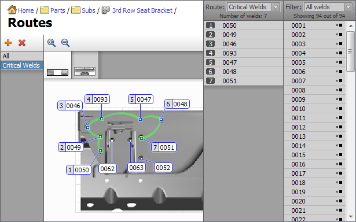
Task: Click the squares icon on weld 0014 row
Action: pos(339,145)
